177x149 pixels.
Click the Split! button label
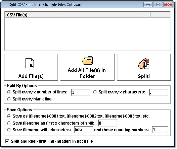tap(144, 76)
